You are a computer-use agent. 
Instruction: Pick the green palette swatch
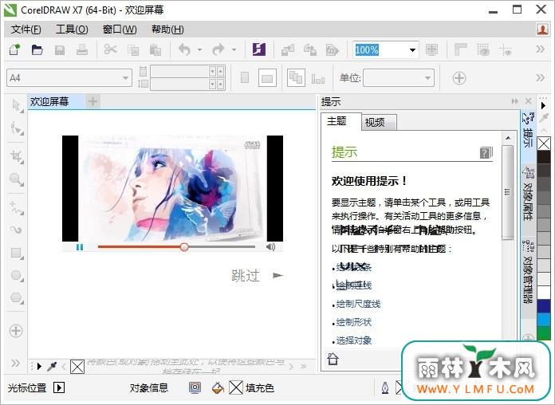544,333
